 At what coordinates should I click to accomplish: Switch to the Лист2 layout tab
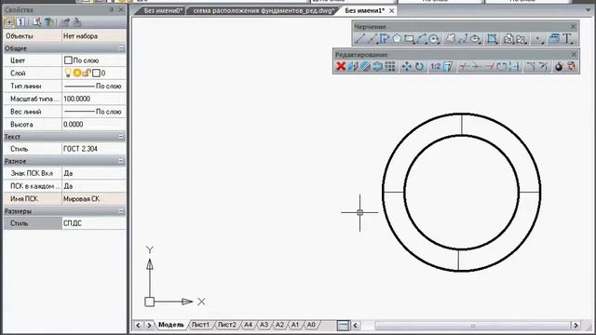point(226,325)
